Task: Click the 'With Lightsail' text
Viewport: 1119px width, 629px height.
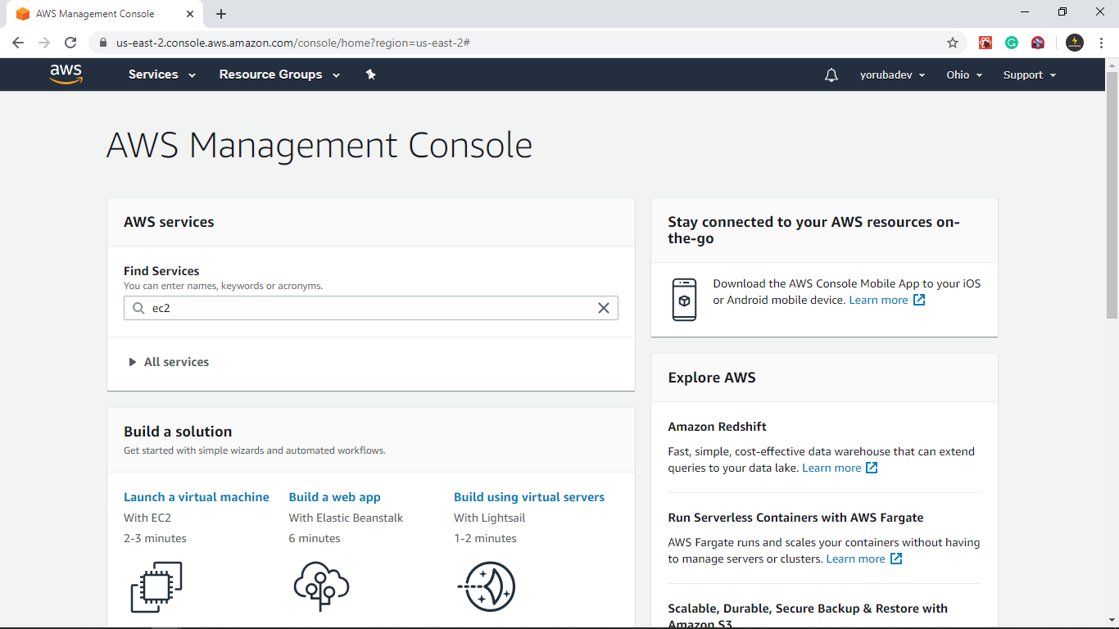Action: click(489, 518)
